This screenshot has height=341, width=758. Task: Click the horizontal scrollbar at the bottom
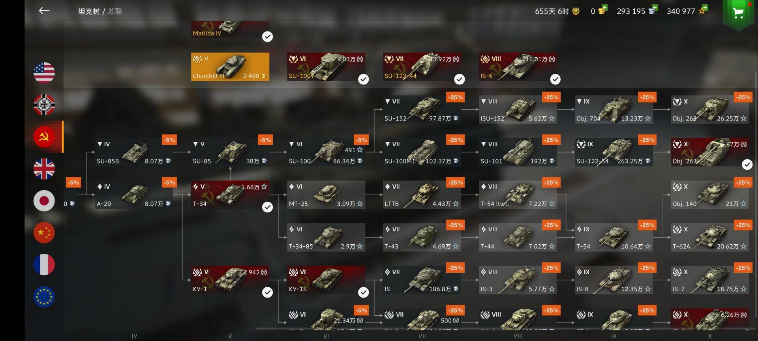click(x=503, y=328)
